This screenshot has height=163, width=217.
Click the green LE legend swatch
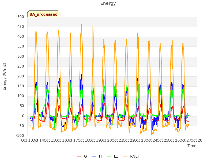tap(109, 157)
